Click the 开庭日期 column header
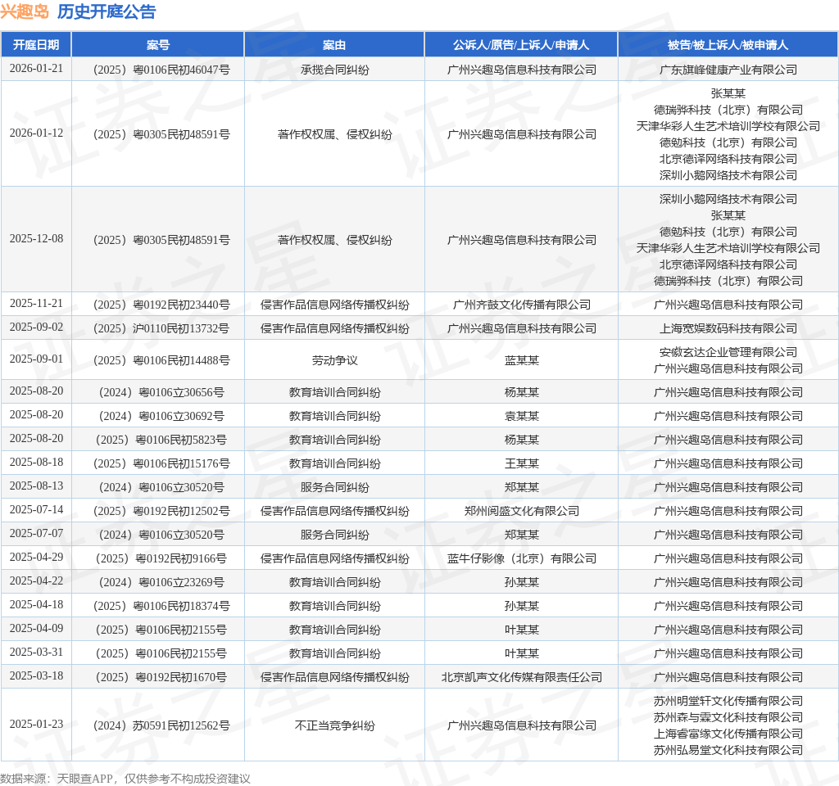The width and height of the screenshot is (839, 786). (x=36, y=45)
